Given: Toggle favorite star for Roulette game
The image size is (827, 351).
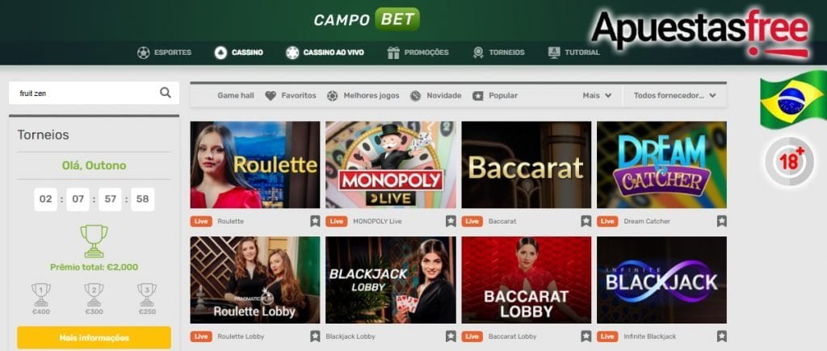Looking at the screenshot, I should [315, 221].
